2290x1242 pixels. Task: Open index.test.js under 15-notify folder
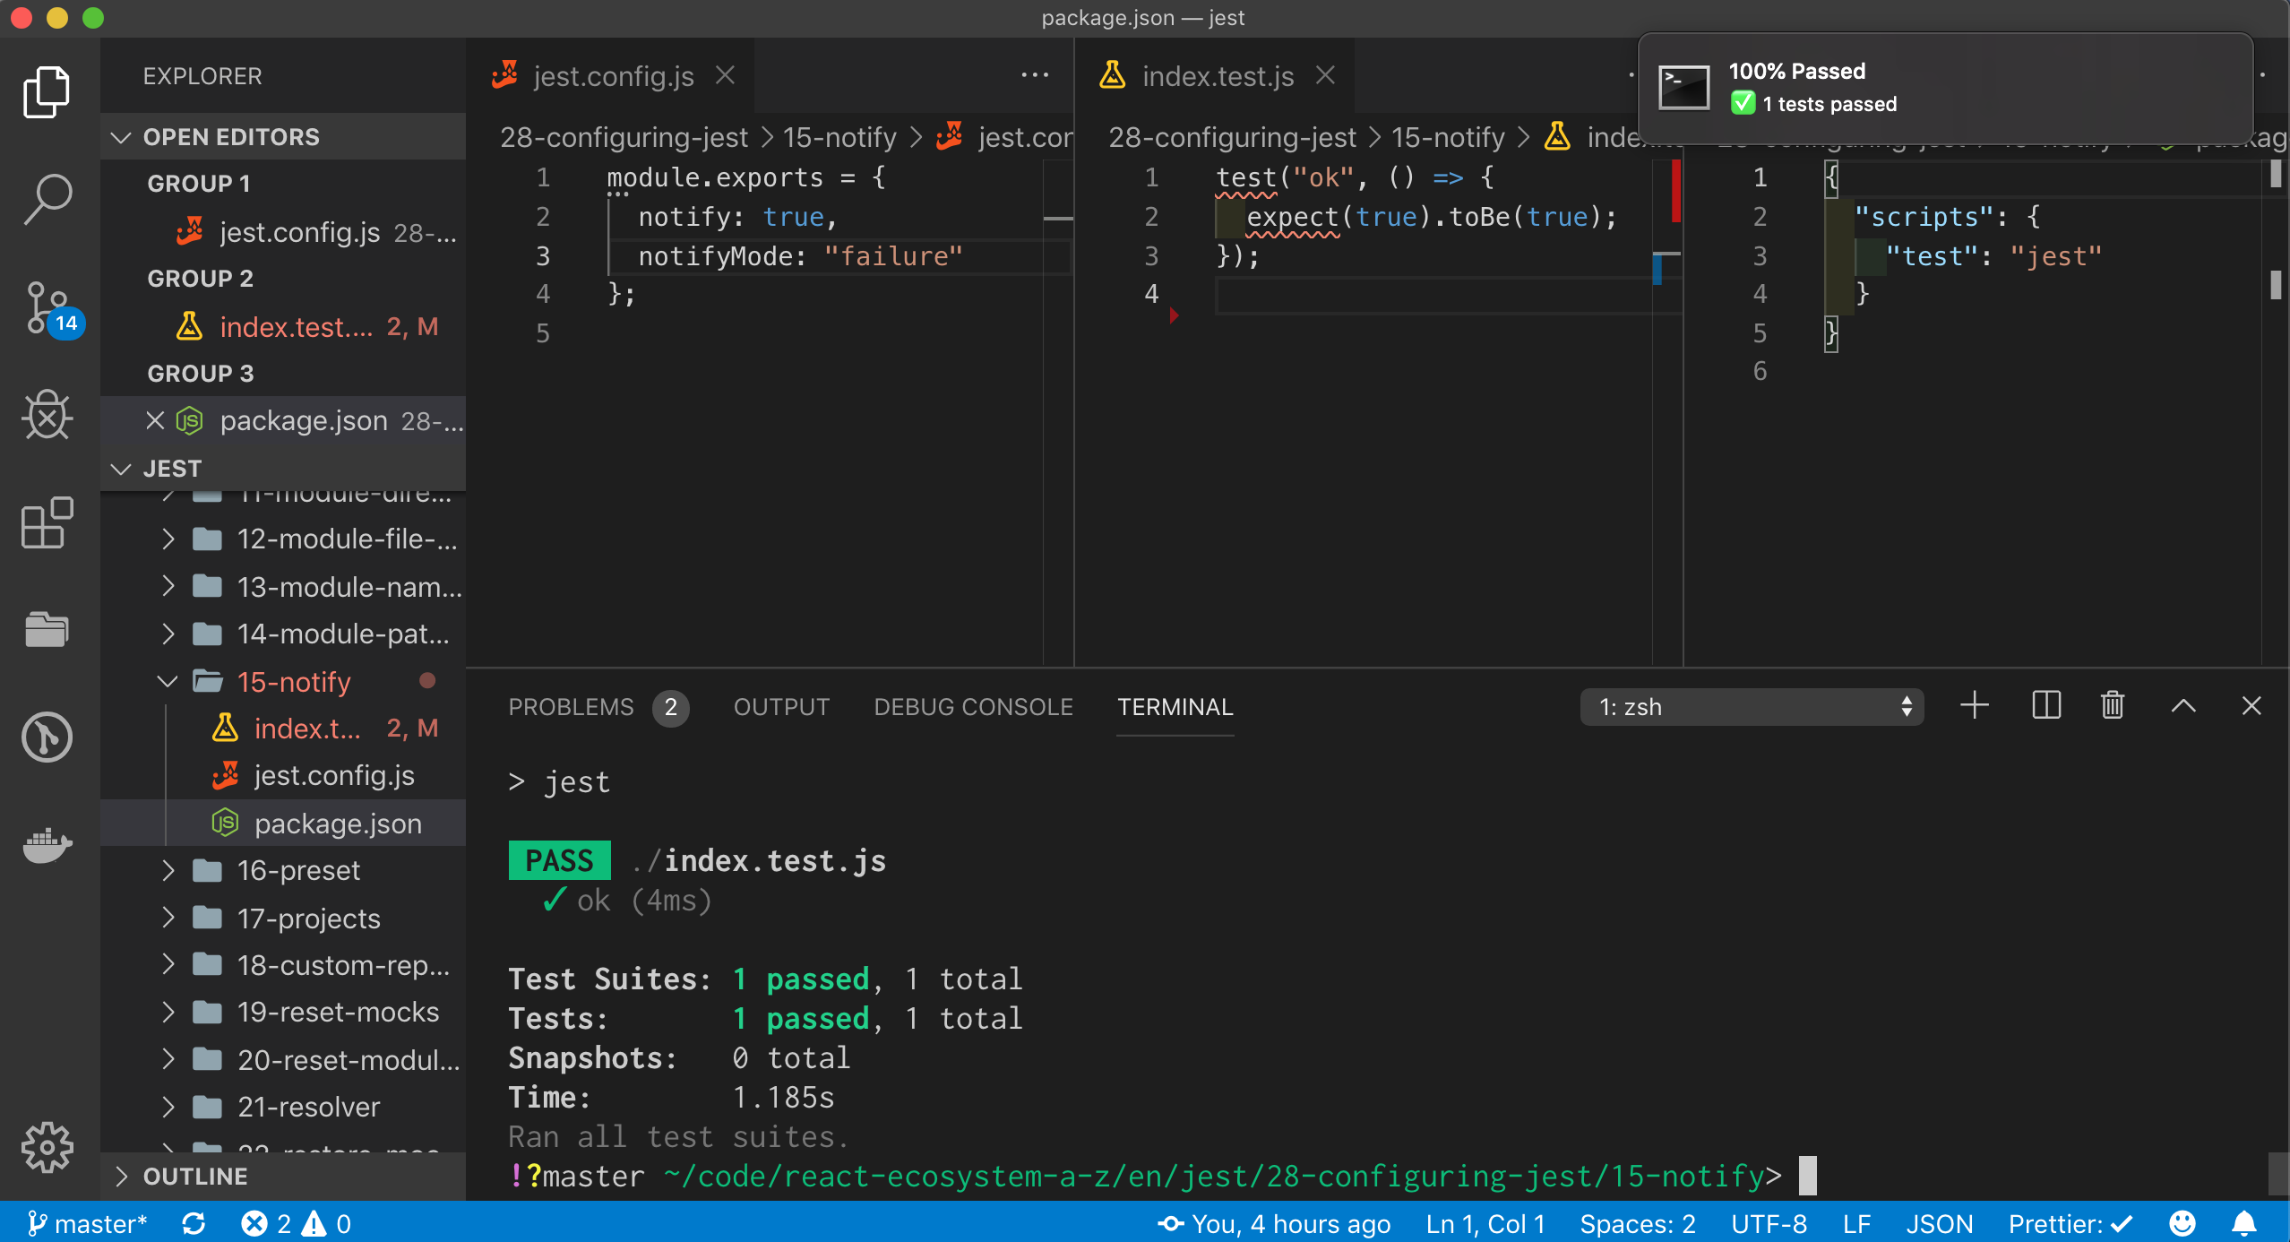(283, 729)
